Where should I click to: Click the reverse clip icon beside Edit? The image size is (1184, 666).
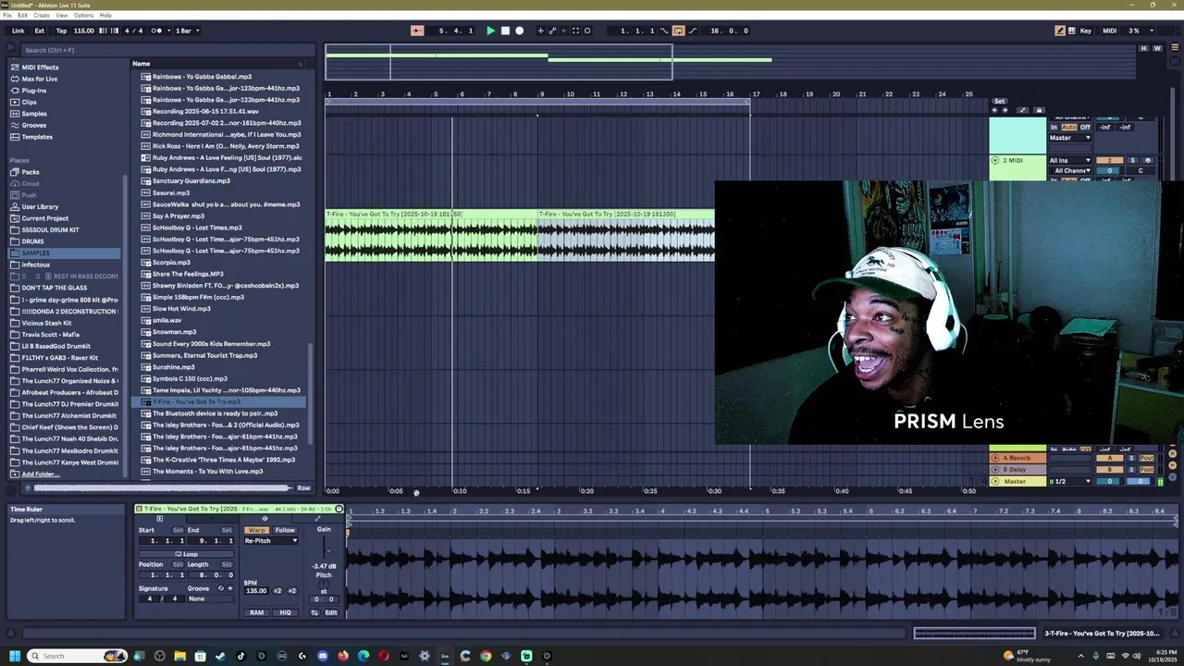tap(314, 612)
